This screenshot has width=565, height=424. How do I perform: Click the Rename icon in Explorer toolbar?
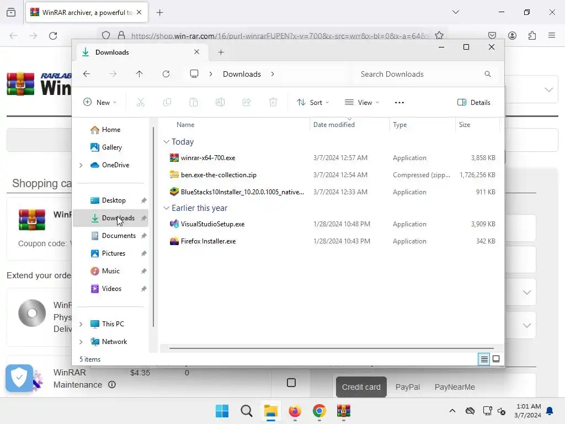pos(220,102)
